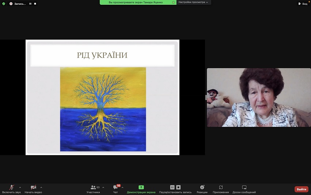This screenshot has height=195, width=311.
Task: Open Приложения apps panel
Action: point(221,189)
